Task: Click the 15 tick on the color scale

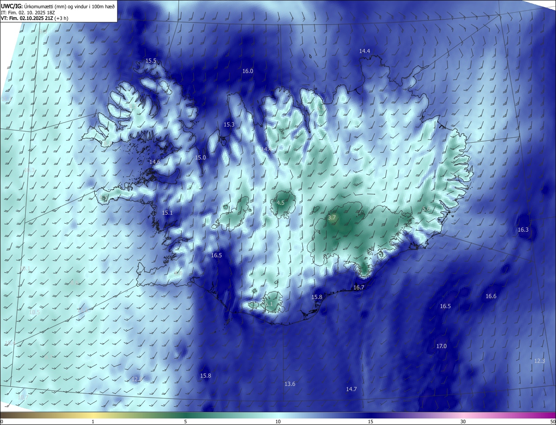Action: point(371,422)
